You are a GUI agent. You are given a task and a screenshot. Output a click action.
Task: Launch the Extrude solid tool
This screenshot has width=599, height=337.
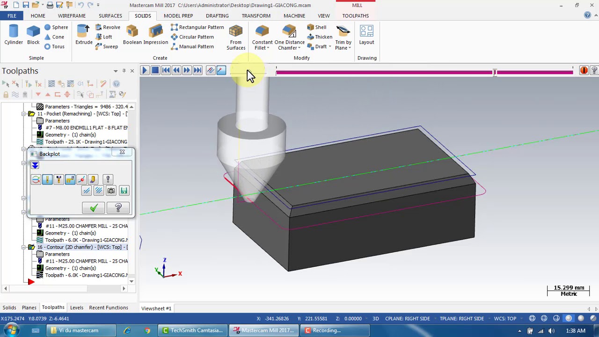(x=84, y=35)
